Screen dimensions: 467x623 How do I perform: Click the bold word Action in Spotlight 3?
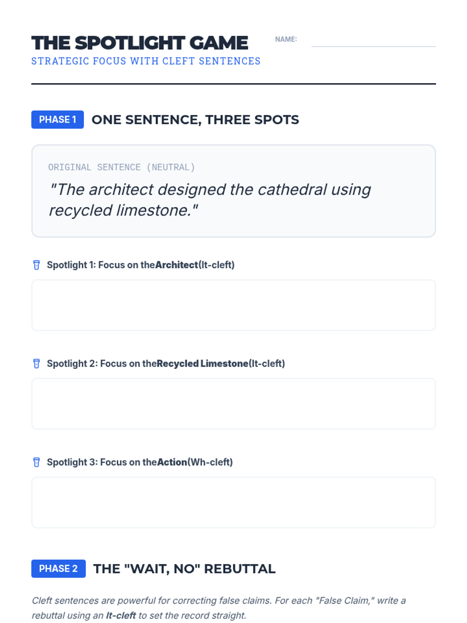pyautogui.click(x=172, y=462)
